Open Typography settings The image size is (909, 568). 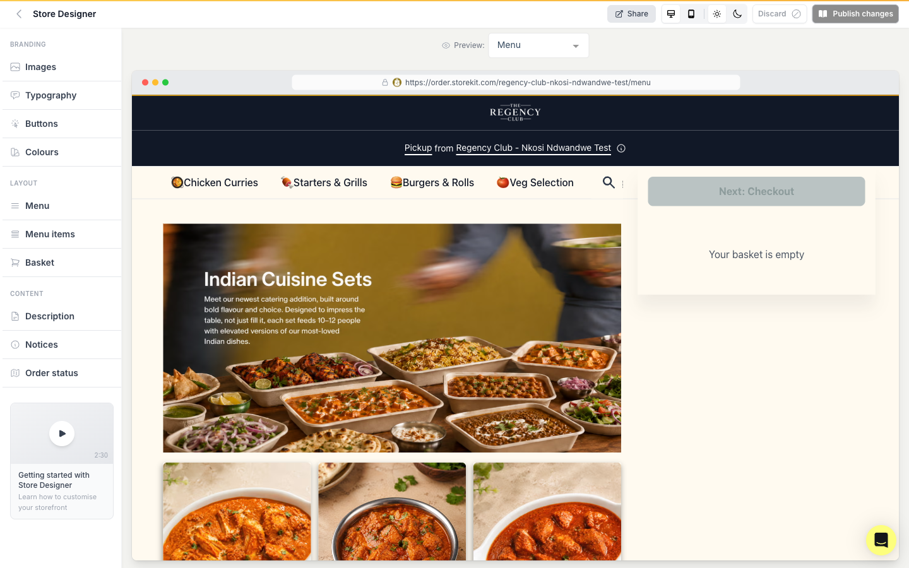pyautogui.click(x=62, y=95)
